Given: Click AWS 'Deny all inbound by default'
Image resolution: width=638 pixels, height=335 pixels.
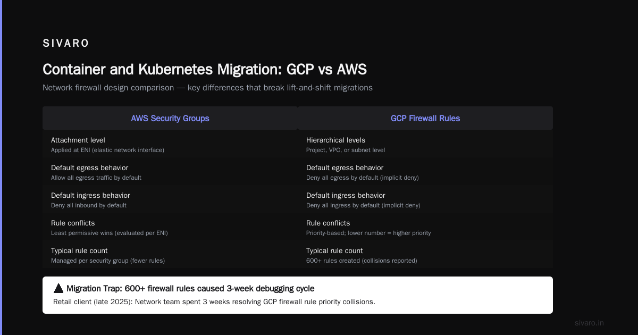Looking at the screenshot, I should coord(89,205).
